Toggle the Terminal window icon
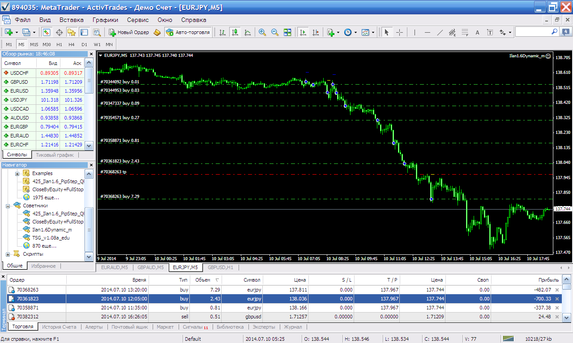Screen dimensions: 573x343 pos(84,32)
